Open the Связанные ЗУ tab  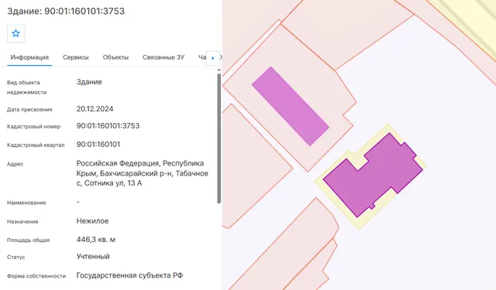click(164, 57)
